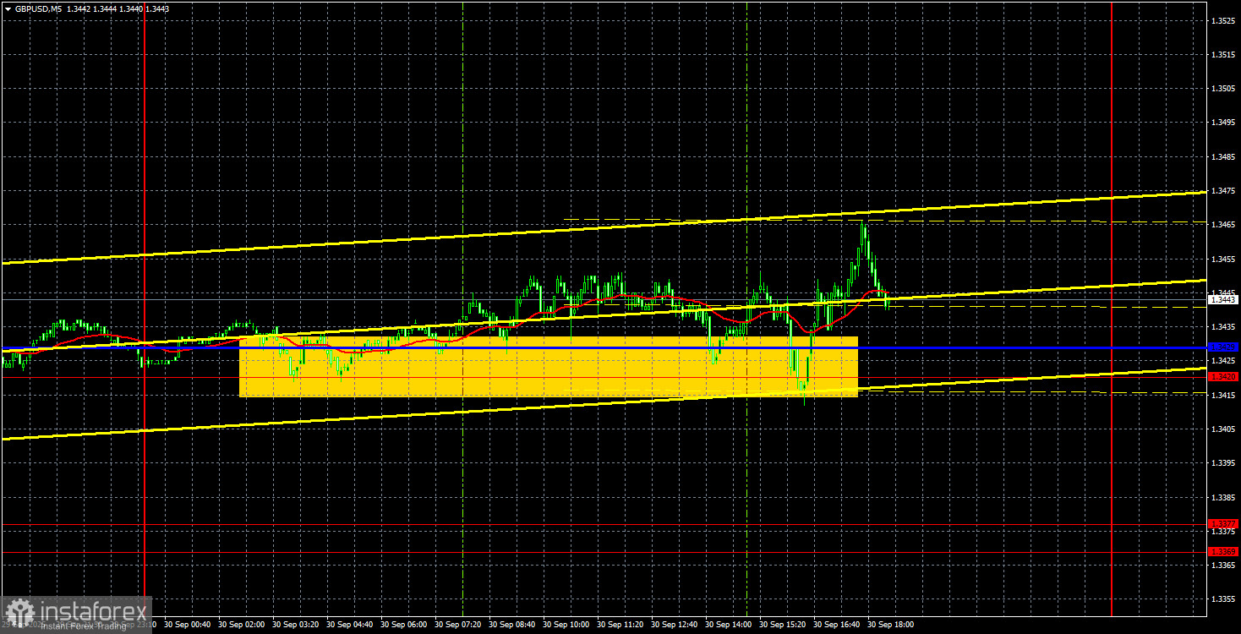Click the 30 Sep 14:00 time label

[x=730, y=625]
